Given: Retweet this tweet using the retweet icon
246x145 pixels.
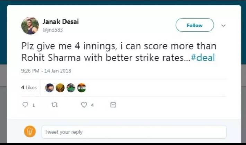Looking at the screenshot, I should (x=54, y=105).
